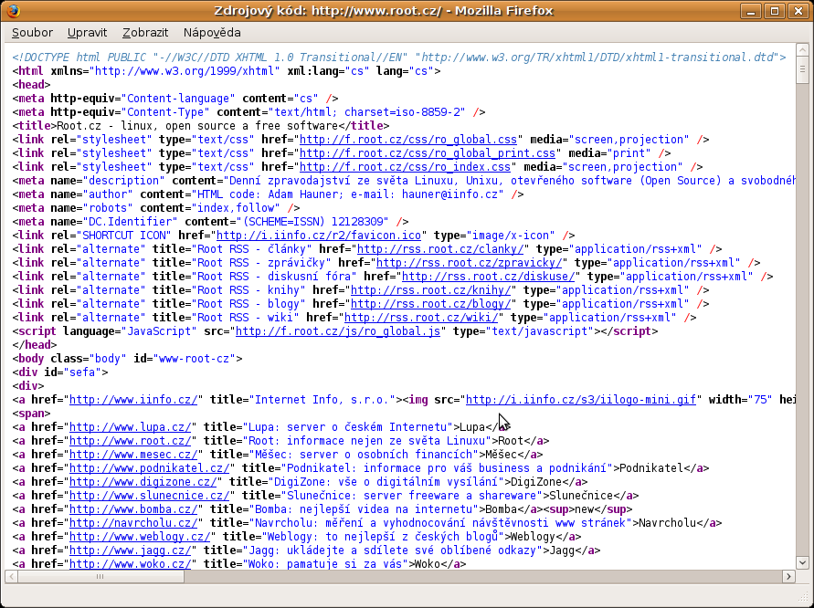
Task: Open the www.slunecnice.cz link
Action: tap(150, 496)
